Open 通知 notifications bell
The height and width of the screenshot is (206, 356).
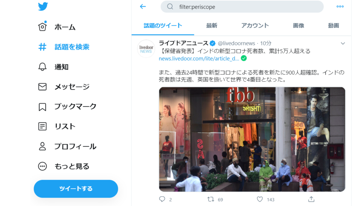42,67
